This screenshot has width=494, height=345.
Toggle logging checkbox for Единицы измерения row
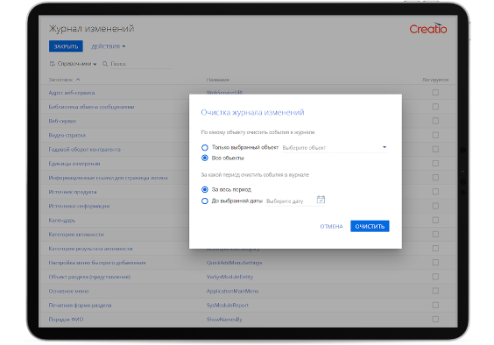tap(435, 163)
